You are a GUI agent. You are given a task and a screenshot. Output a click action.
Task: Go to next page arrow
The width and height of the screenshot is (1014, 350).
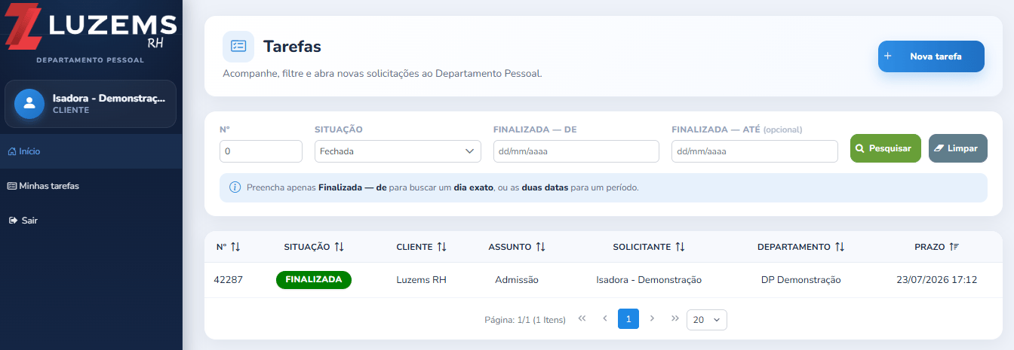click(652, 319)
